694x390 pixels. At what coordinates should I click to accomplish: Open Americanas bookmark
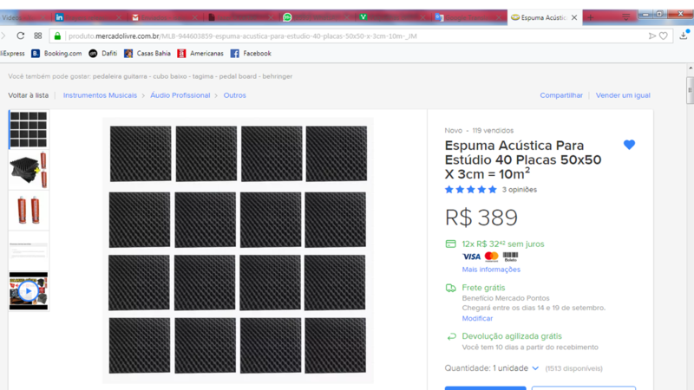200,54
